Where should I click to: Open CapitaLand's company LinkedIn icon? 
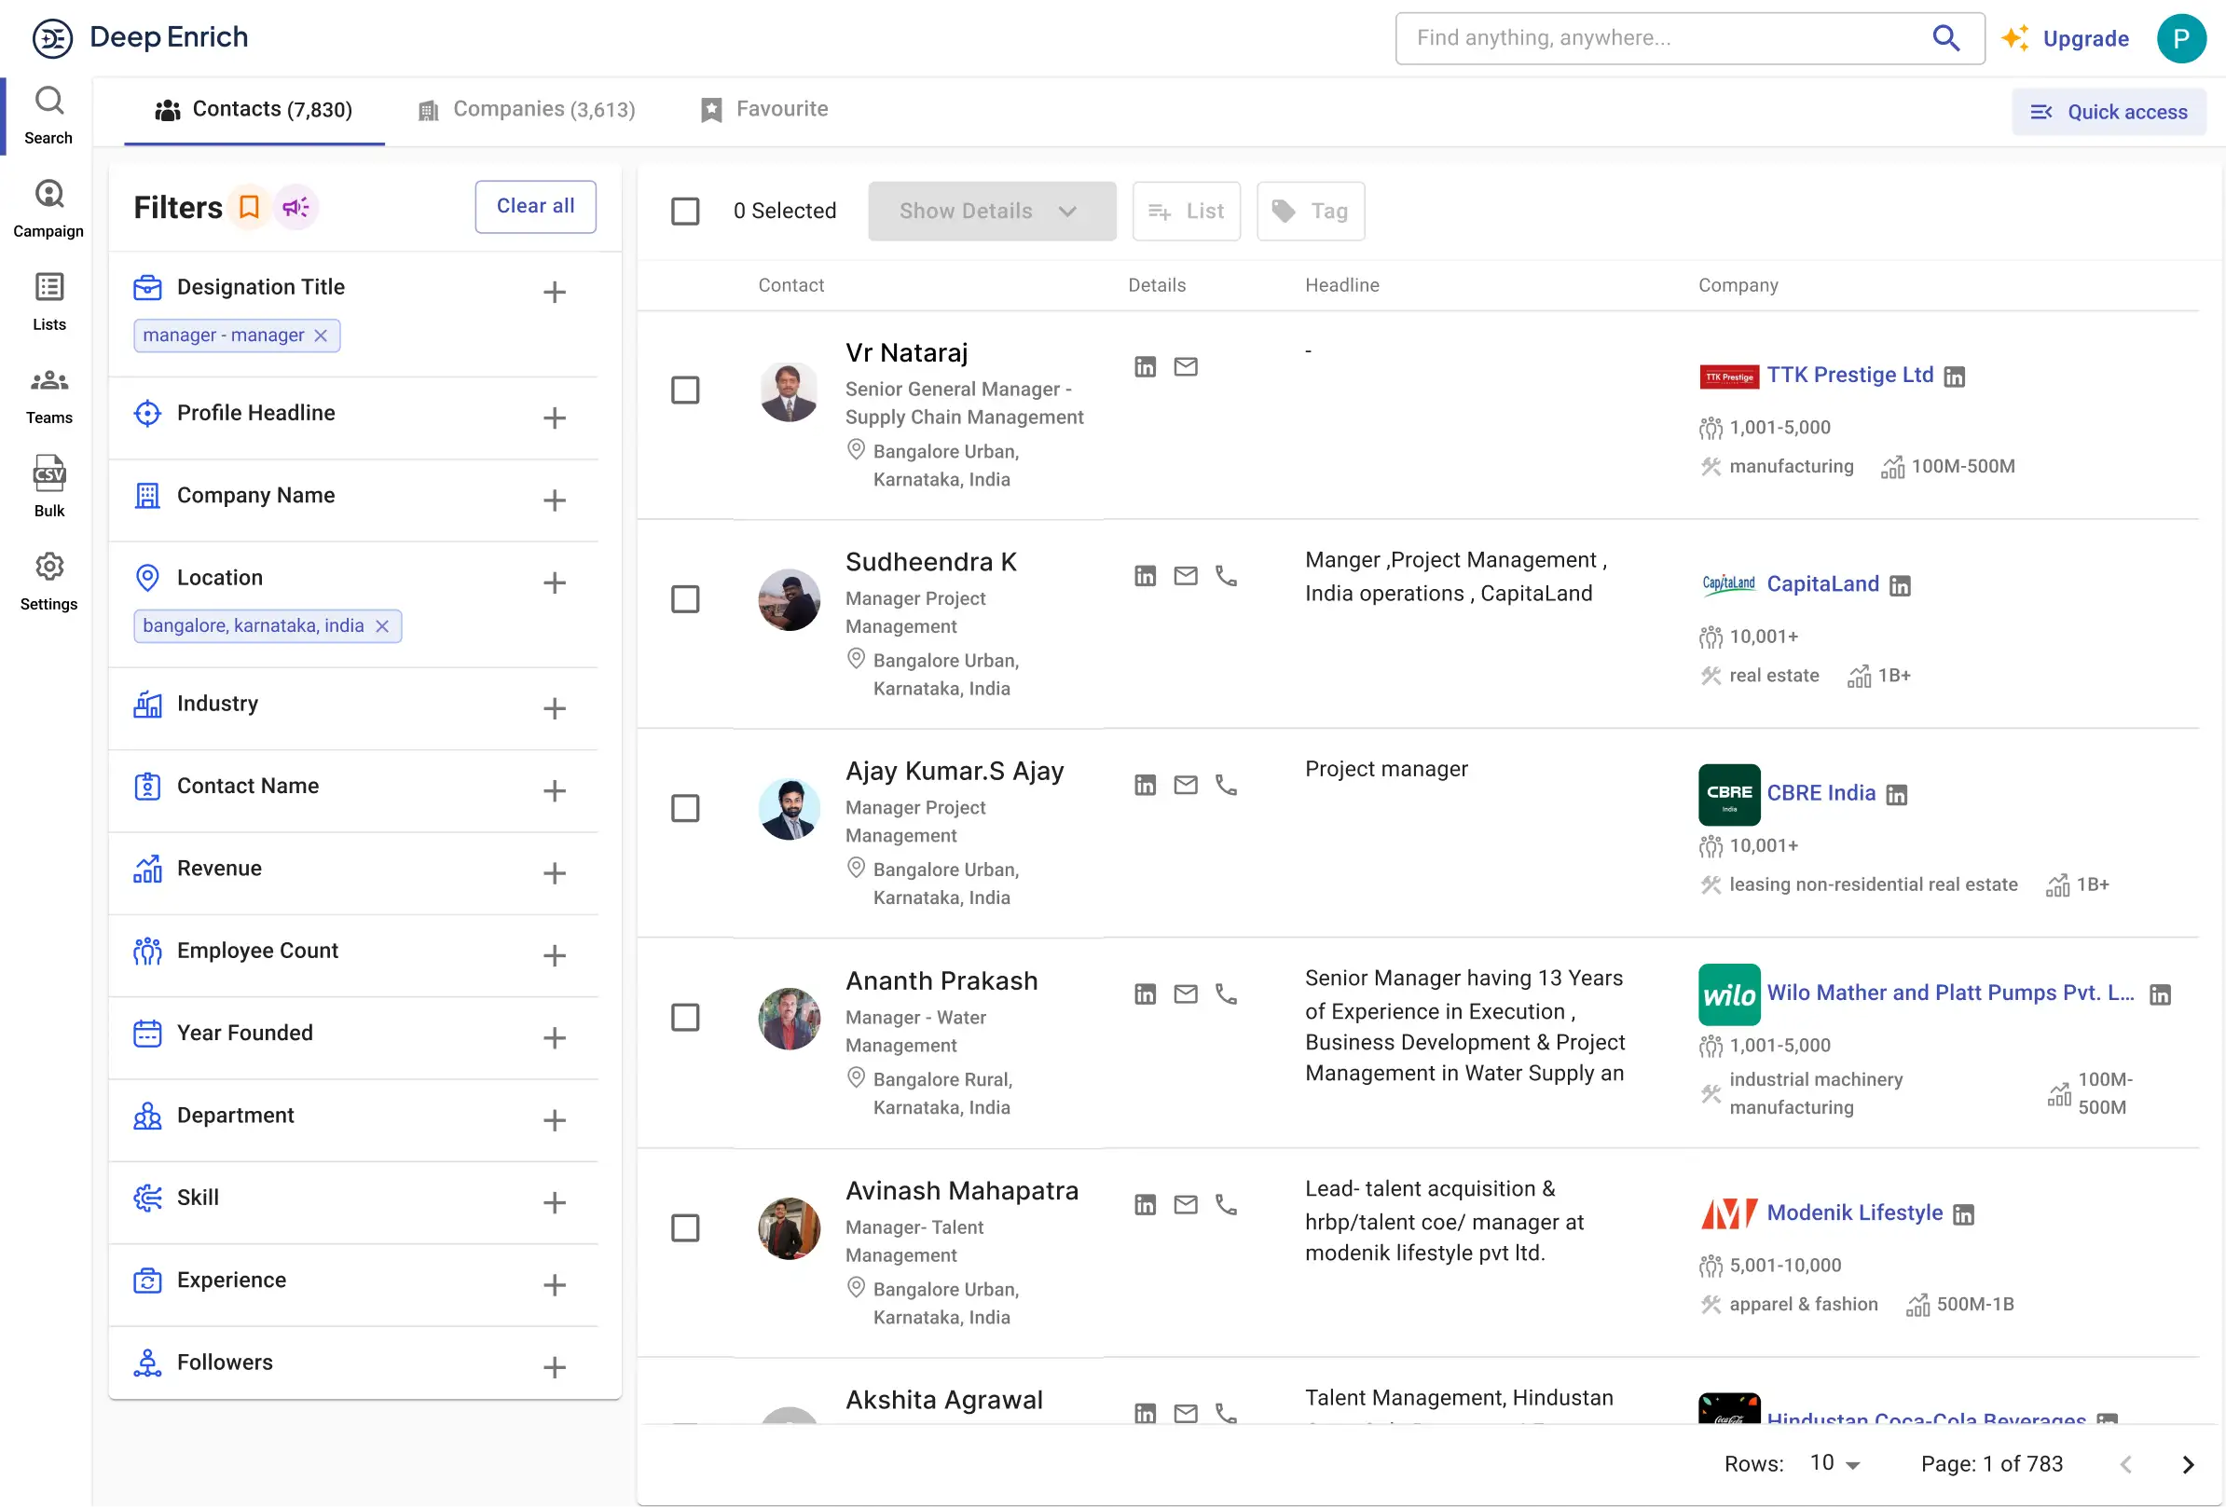click(1901, 585)
